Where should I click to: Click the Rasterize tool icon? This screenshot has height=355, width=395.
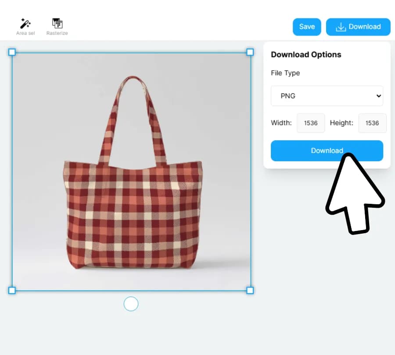pyautogui.click(x=57, y=23)
